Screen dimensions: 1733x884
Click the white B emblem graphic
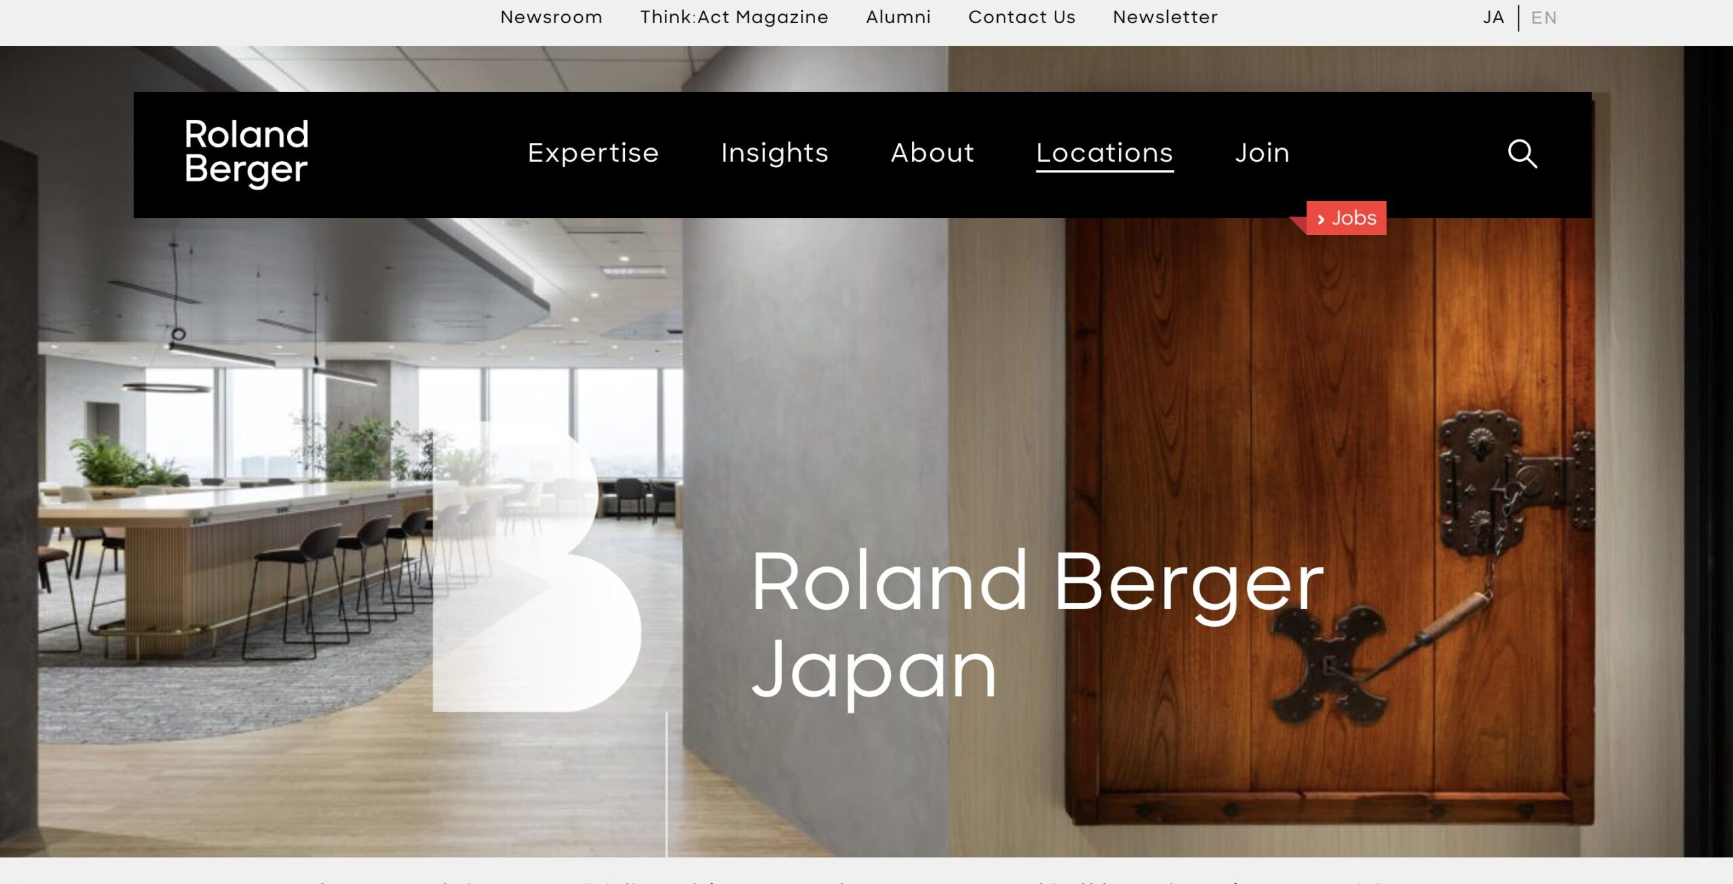click(x=537, y=566)
